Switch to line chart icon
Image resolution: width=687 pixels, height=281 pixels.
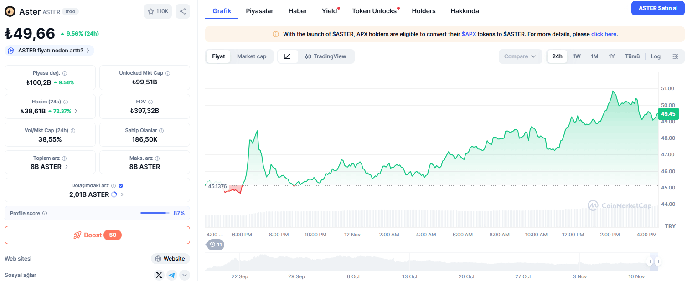point(287,56)
